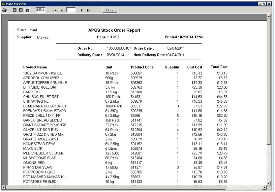Select the whole page zoom icon
The height and width of the screenshot is (192, 275).
[15, 10]
